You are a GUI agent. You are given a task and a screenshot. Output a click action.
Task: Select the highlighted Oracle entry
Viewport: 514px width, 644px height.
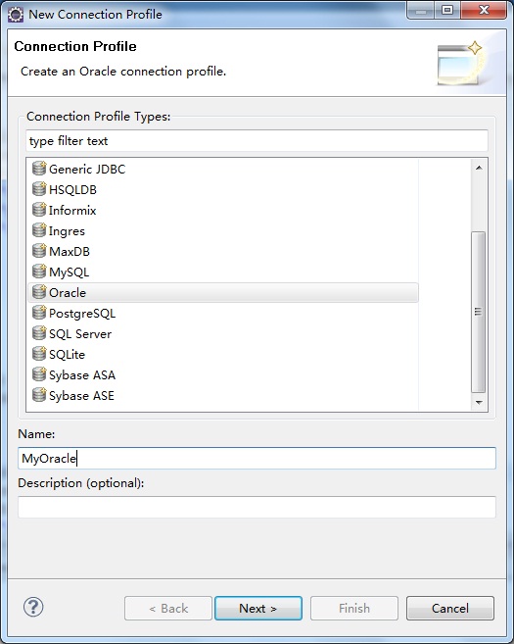(x=223, y=292)
